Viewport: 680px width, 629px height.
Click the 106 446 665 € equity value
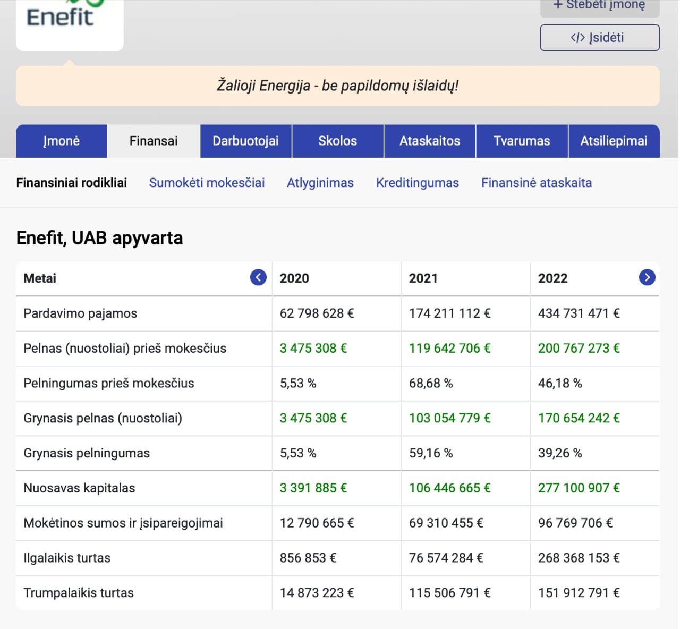tap(450, 488)
